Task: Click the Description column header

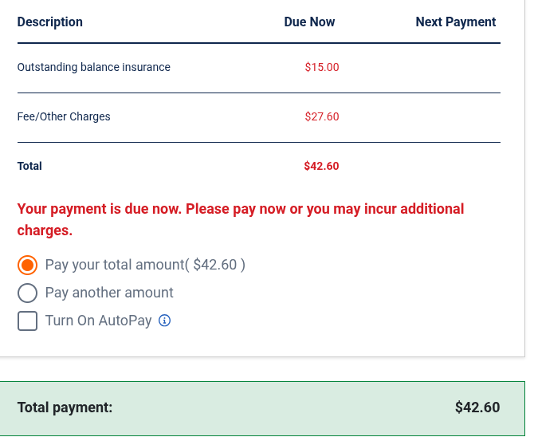Action: [x=49, y=22]
